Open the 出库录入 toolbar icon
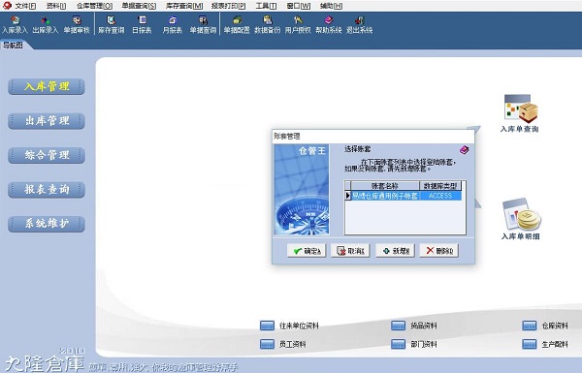582x373 pixels. pos(46,24)
